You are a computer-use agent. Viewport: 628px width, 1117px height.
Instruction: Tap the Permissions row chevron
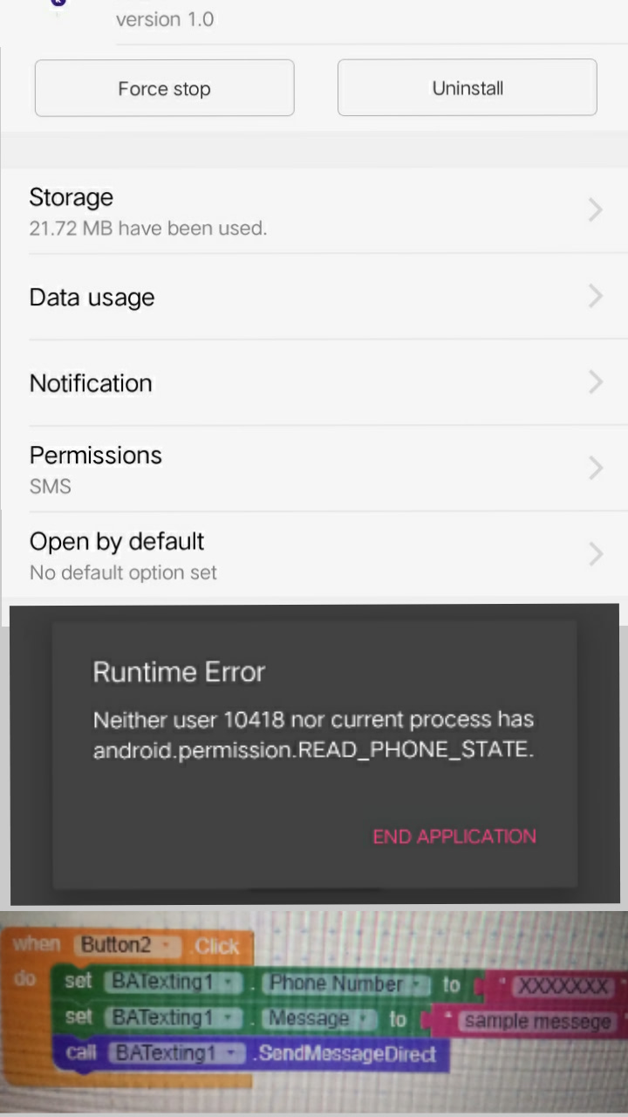click(596, 469)
